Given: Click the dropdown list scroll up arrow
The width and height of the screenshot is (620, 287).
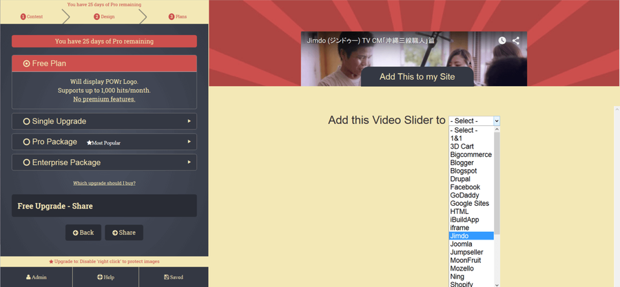Looking at the screenshot, I should tap(497, 129).
